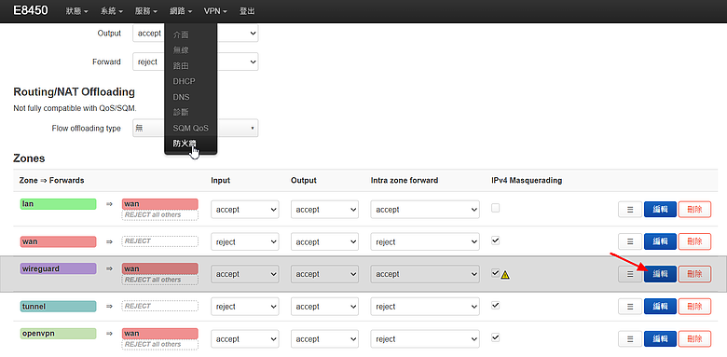Toggle IPv4 Masquerading for tunnel zone
The image size is (727, 357).
(x=496, y=305)
